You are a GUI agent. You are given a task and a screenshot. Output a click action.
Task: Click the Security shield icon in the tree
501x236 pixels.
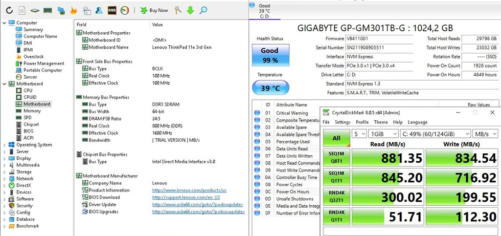tap(12, 206)
